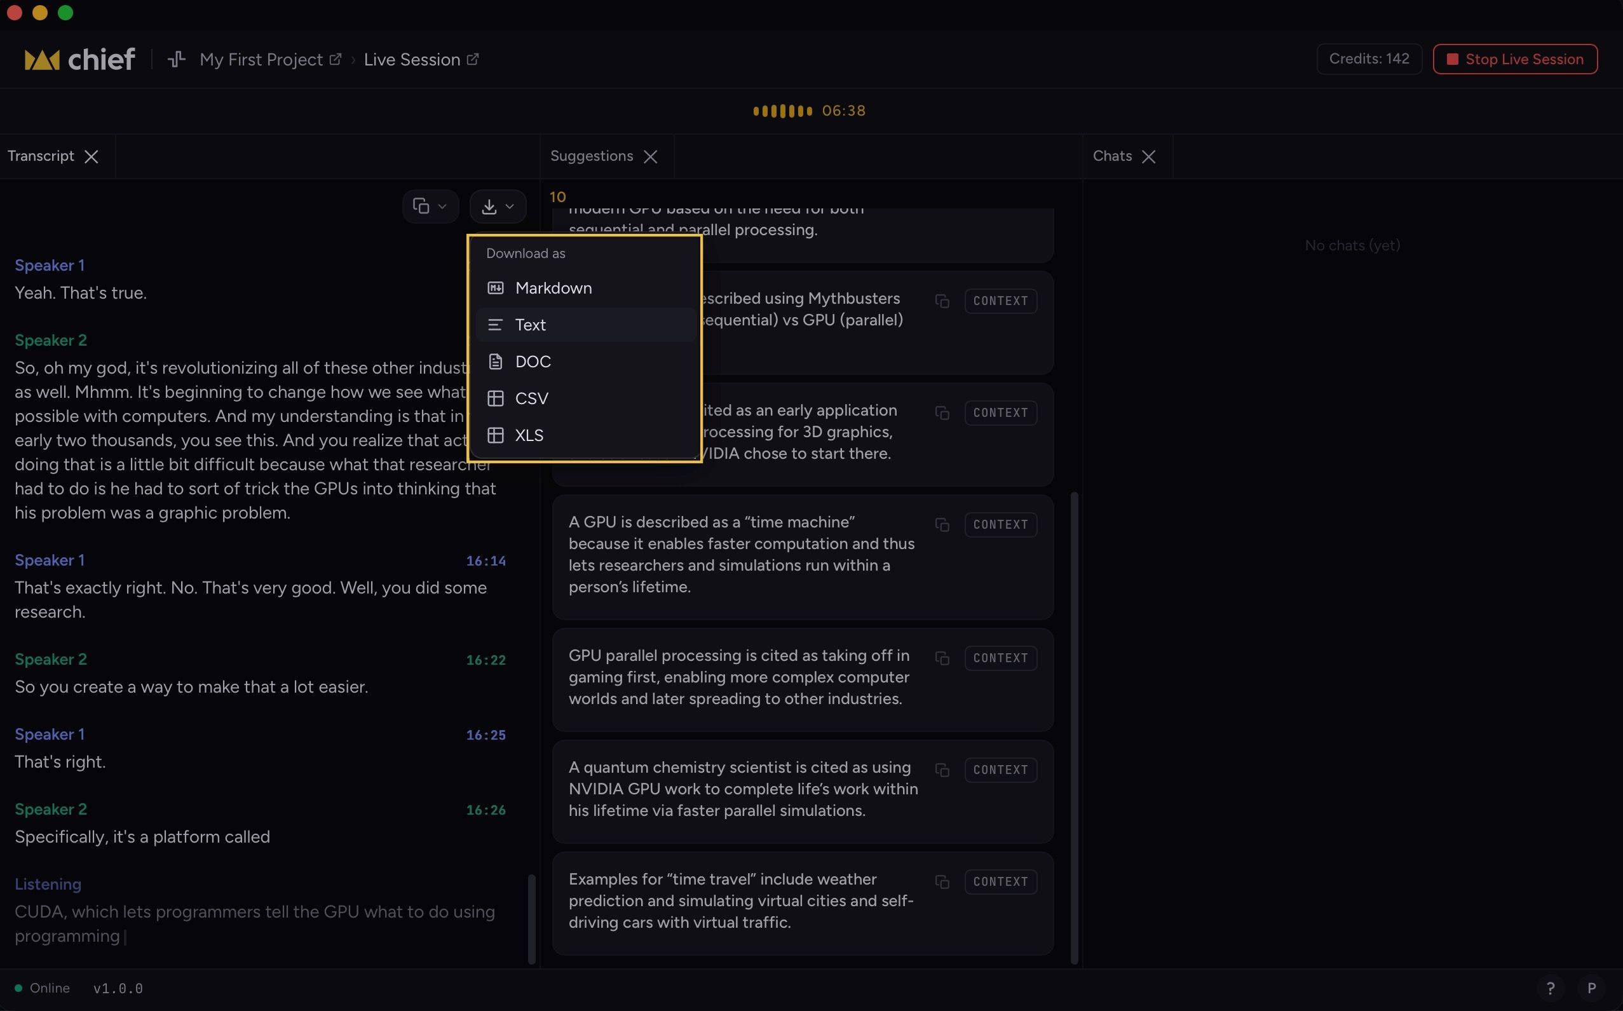Download transcript as XLS
Image resolution: width=1623 pixels, height=1011 pixels.
[585, 435]
